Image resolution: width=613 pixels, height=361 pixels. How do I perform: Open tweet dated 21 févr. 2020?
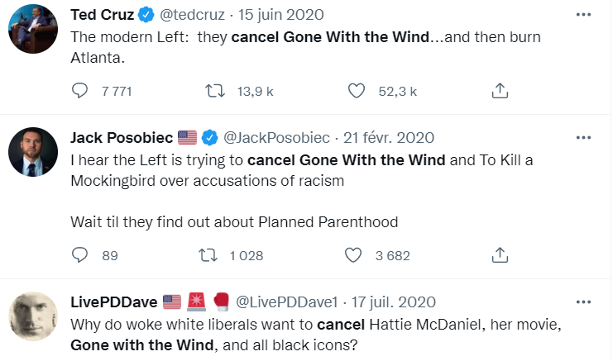389,138
